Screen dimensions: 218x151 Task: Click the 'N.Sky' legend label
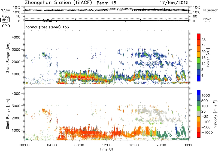(5, 10)
